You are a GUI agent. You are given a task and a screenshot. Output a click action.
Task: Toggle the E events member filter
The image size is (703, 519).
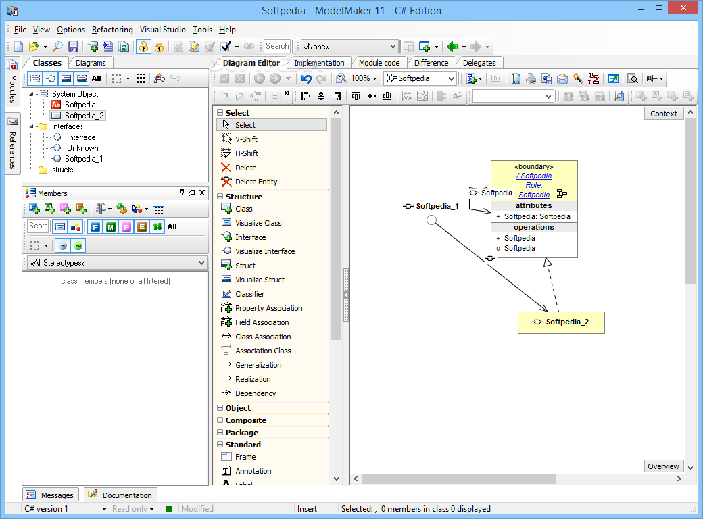point(142,227)
